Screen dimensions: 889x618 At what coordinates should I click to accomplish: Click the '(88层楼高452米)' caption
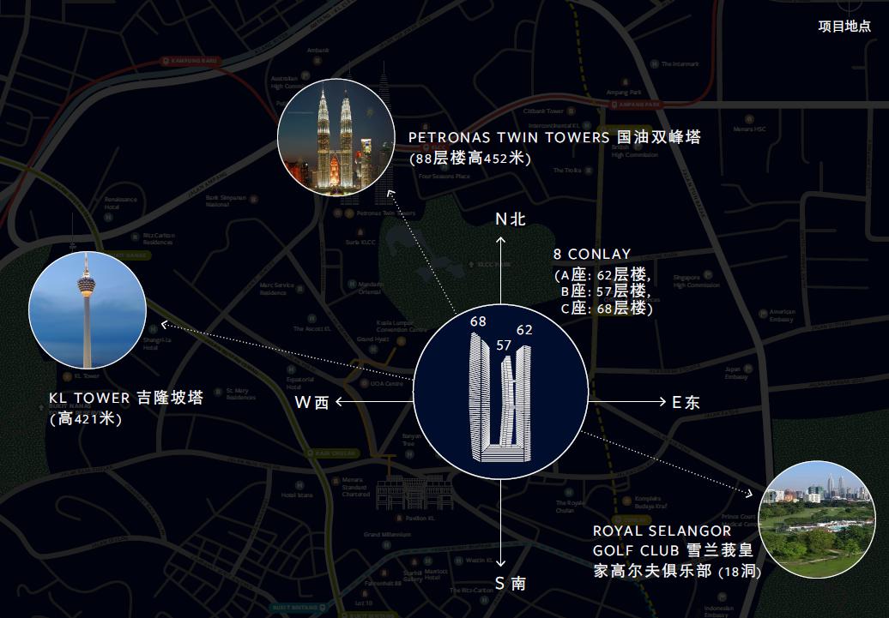coord(470,158)
